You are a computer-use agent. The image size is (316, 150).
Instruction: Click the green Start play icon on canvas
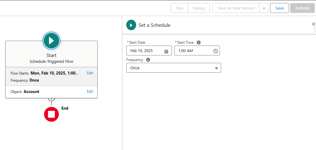(x=51, y=41)
